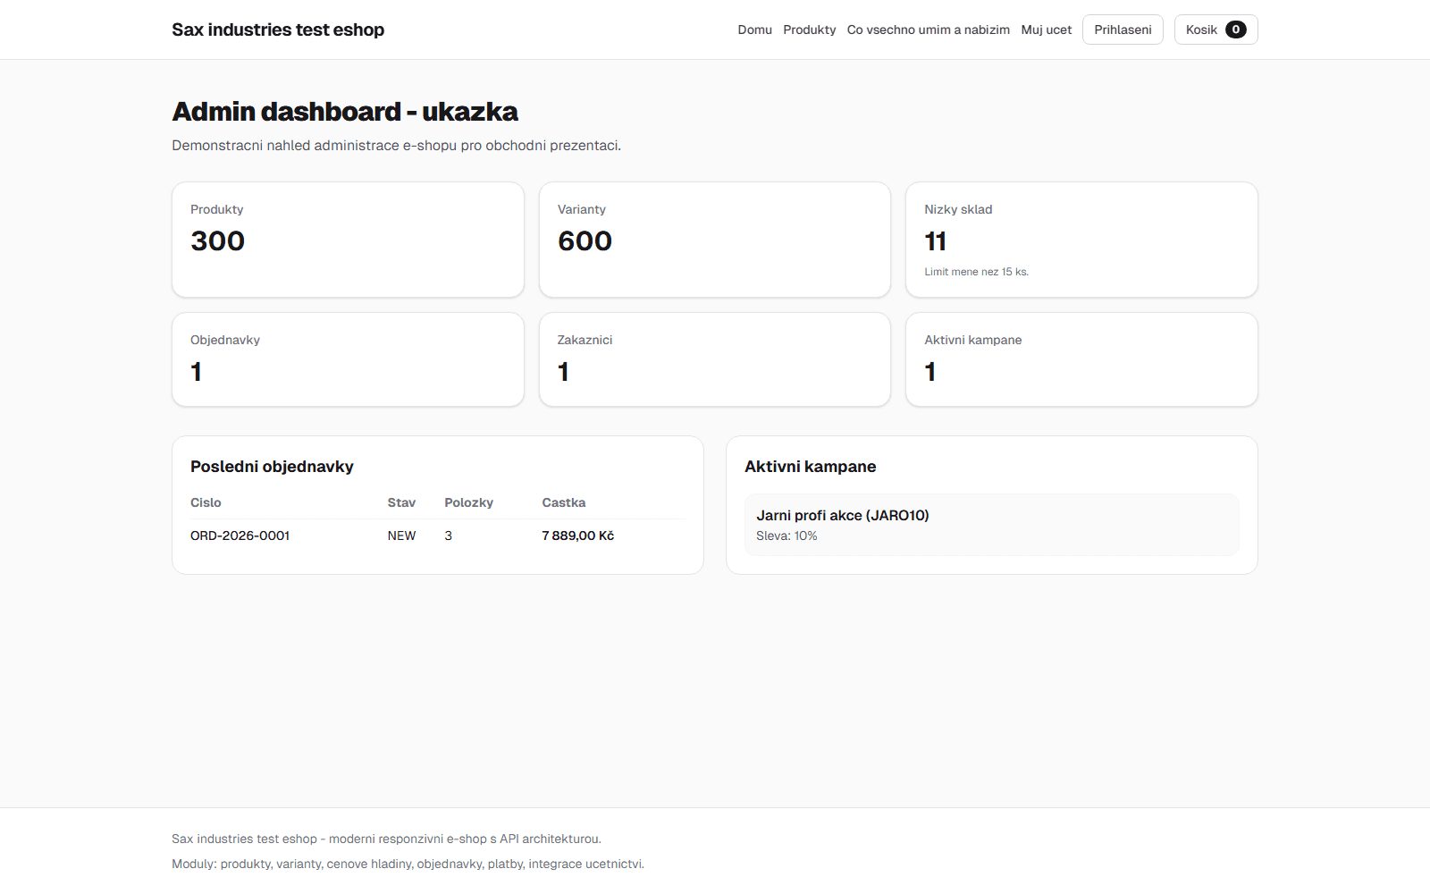Click the Prihlaseni button
Viewport: 1430px width, 894px height.
1123,30
